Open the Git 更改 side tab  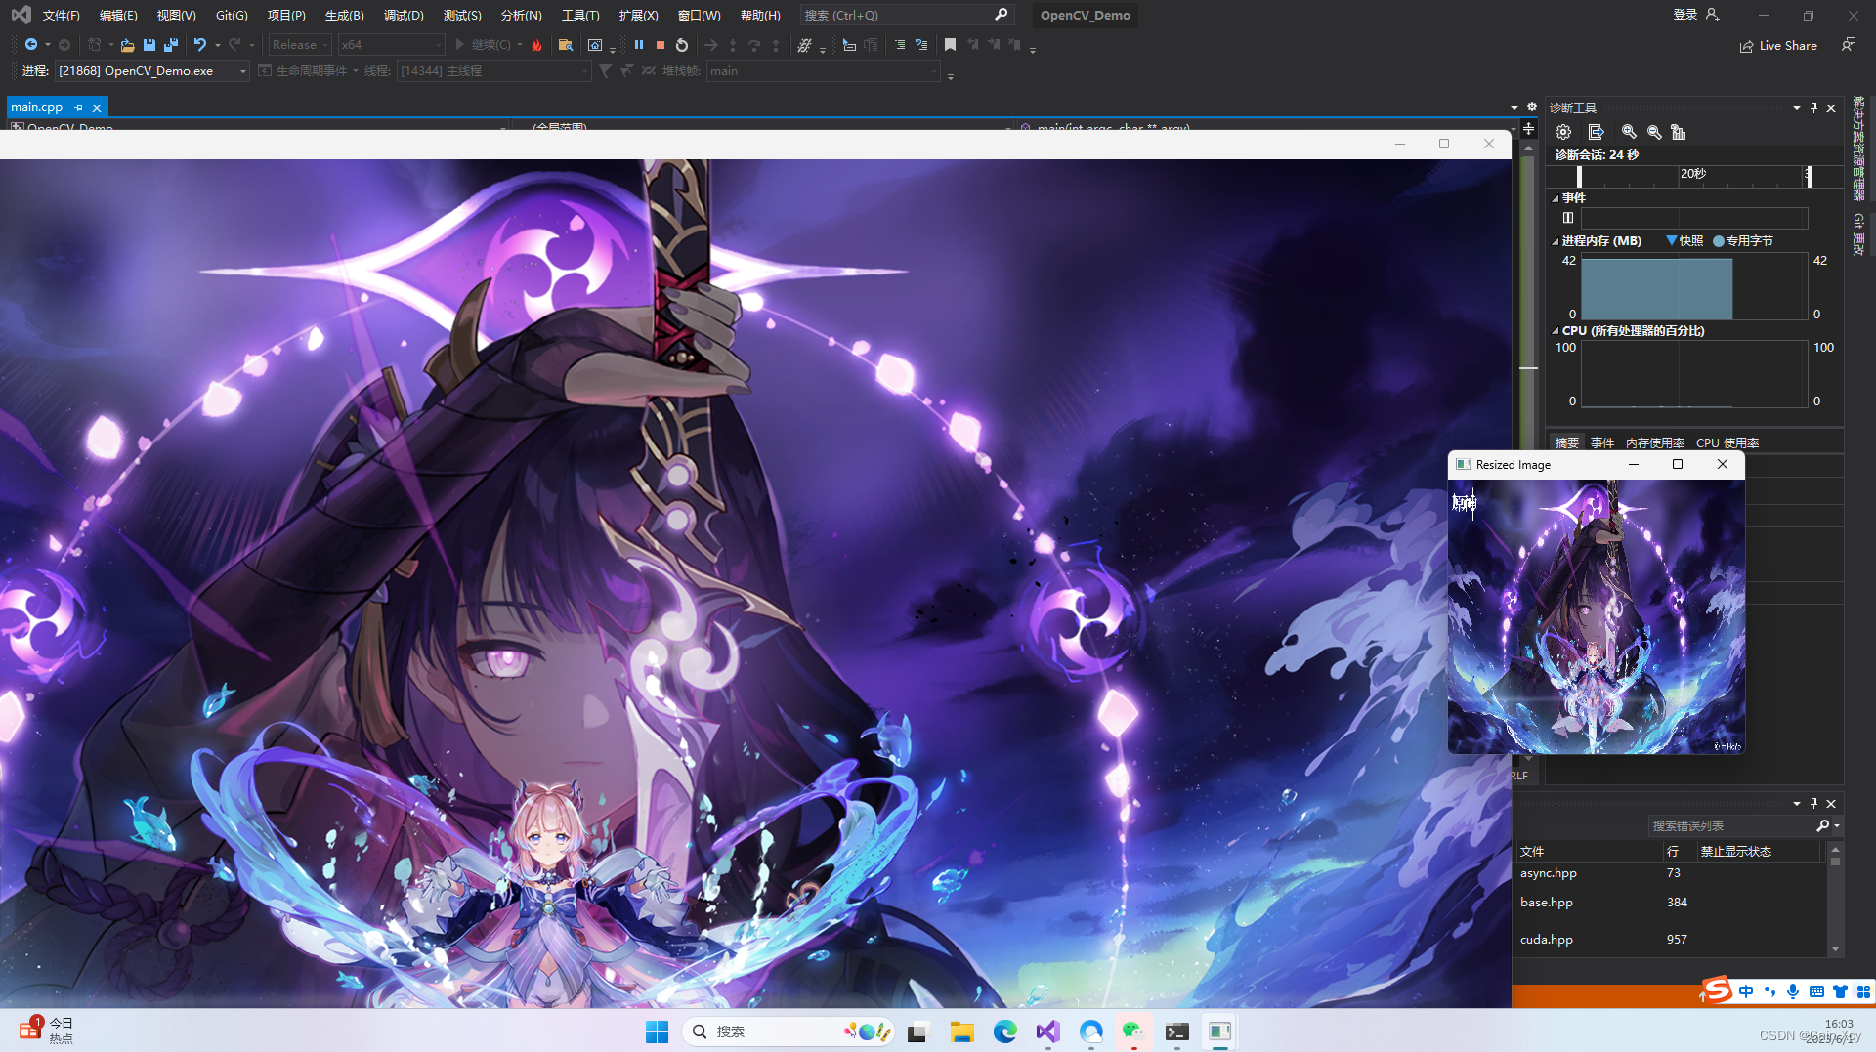pos(1858,234)
